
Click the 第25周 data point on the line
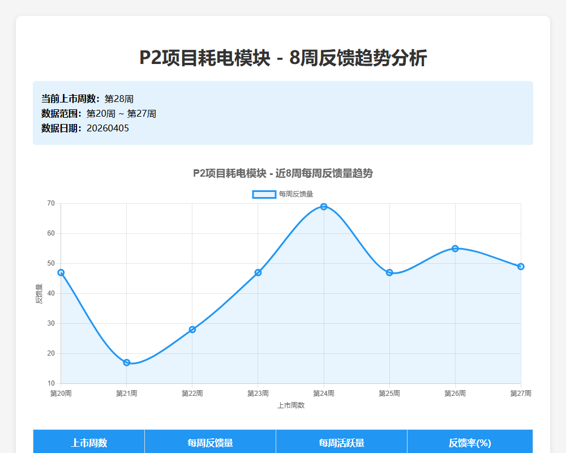pyautogui.click(x=389, y=272)
